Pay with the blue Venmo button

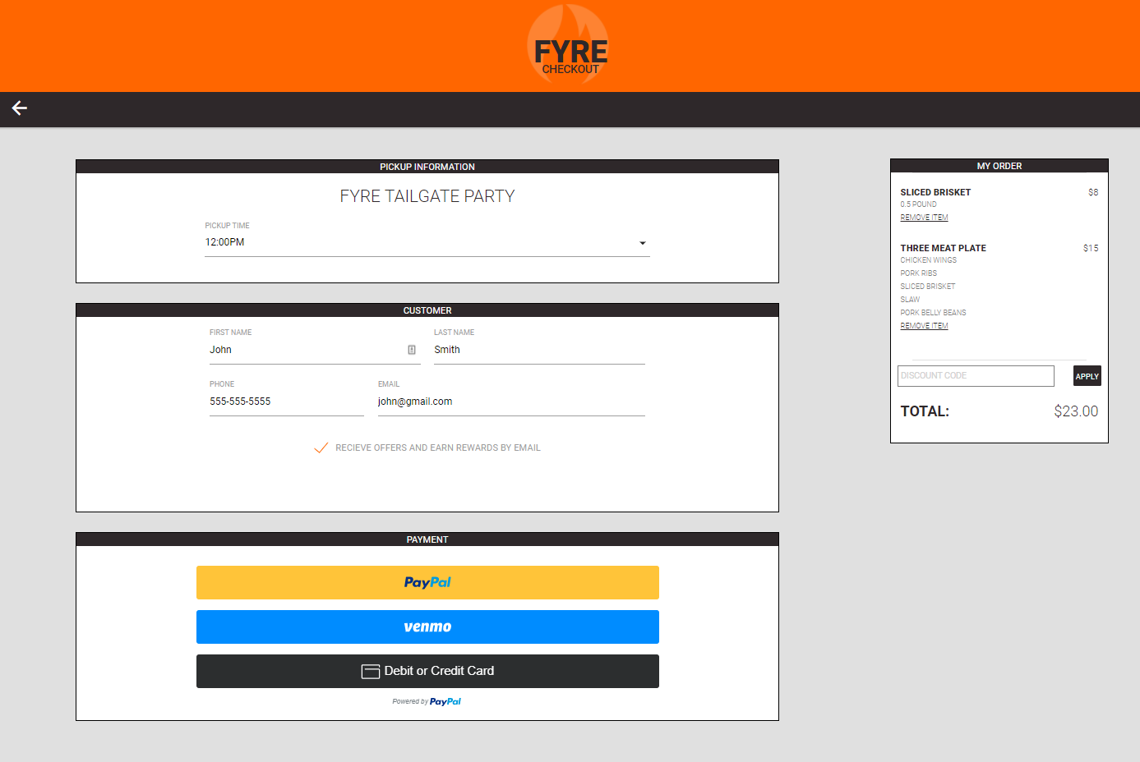427,627
